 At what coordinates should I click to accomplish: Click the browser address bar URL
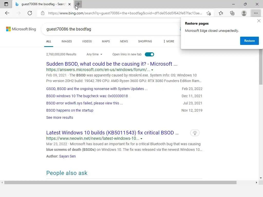pos(125,13)
